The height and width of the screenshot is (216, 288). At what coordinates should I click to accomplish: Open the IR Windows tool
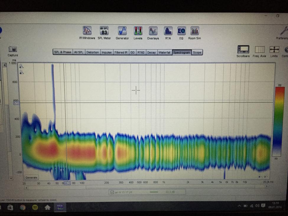pyautogui.click(x=87, y=33)
